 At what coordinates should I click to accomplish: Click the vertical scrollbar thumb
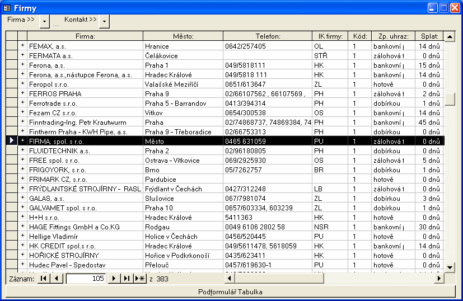450,98
